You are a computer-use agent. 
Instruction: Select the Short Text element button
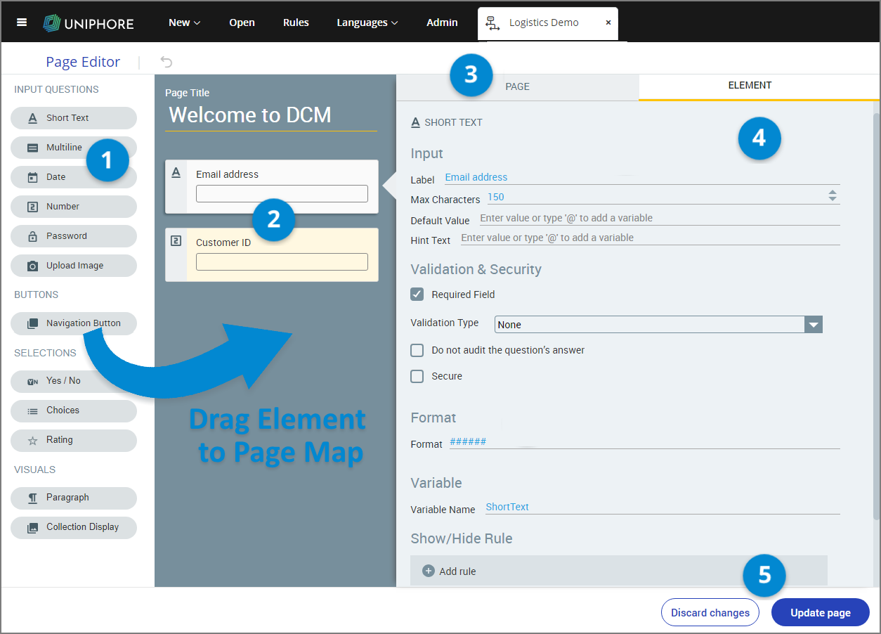coord(74,118)
